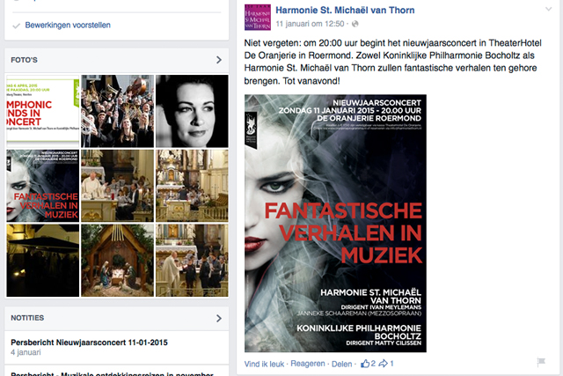Open the large Nieuwjaarsconcert poster image
The width and height of the screenshot is (563, 376).
coord(335,224)
